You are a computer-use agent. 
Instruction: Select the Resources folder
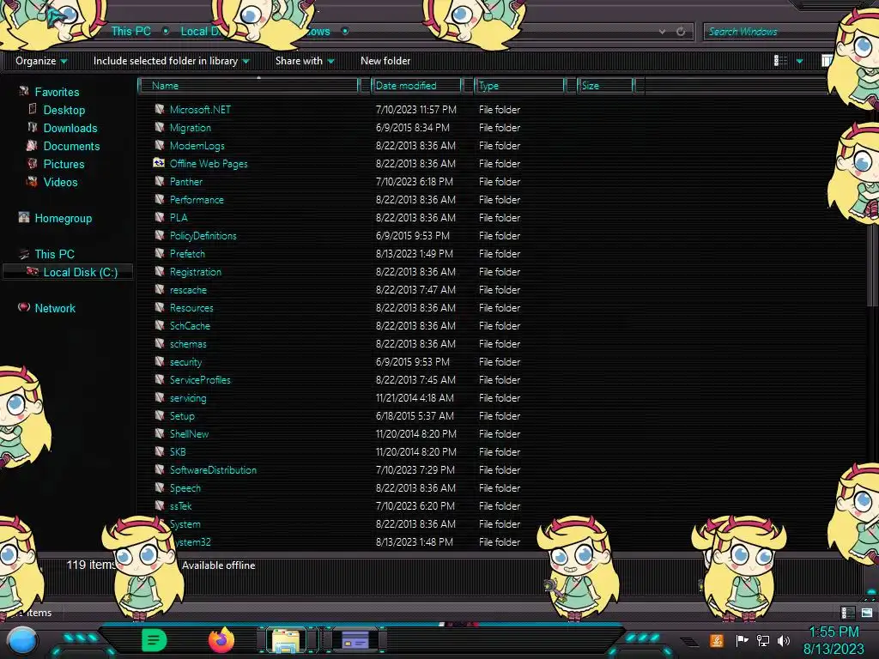(191, 308)
